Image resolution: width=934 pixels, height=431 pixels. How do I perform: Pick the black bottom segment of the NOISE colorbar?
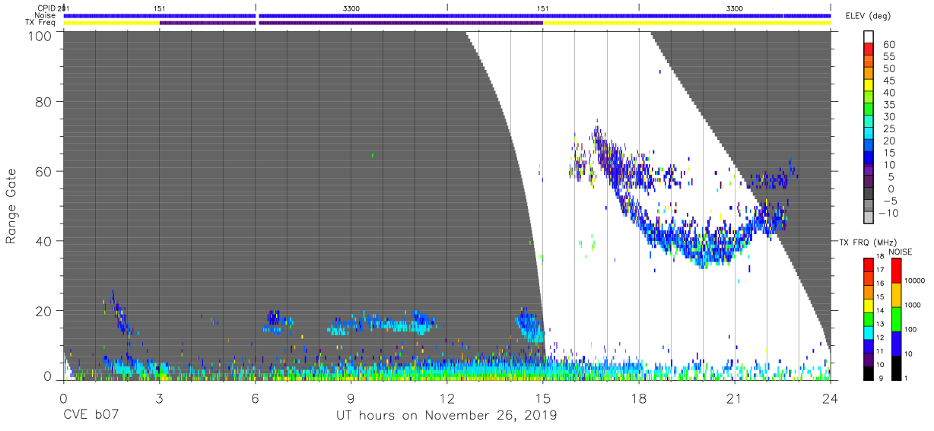click(x=897, y=368)
